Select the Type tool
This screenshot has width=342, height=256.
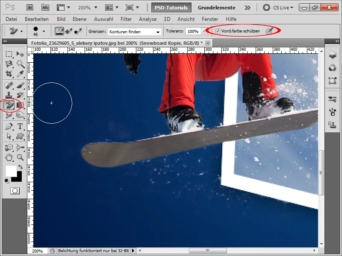20,126
